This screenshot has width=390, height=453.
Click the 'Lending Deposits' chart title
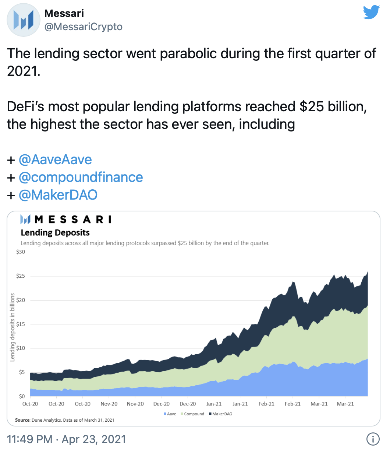pos(55,232)
